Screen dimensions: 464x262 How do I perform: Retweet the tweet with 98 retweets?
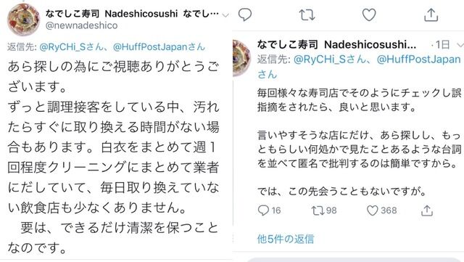tap(318, 210)
